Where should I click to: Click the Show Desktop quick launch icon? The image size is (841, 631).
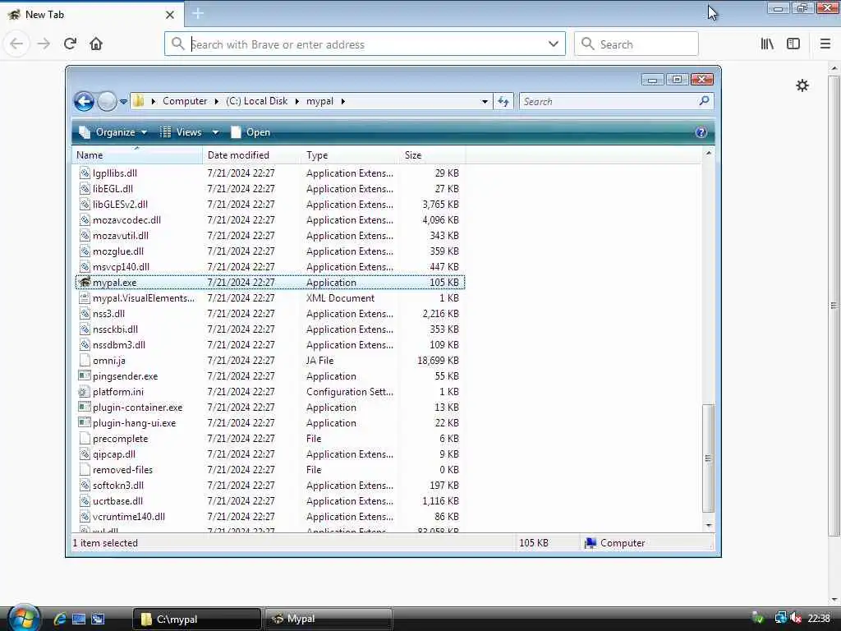(x=79, y=619)
